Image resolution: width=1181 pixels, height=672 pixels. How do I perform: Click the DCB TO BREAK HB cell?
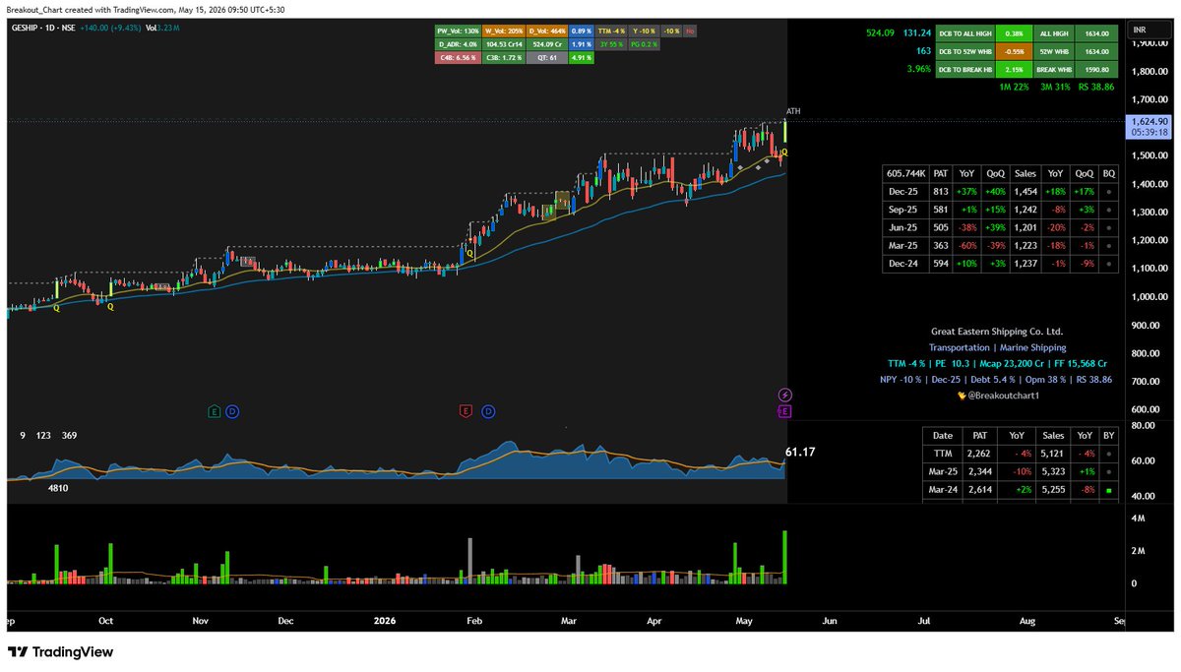pyautogui.click(x=964, y=69)
